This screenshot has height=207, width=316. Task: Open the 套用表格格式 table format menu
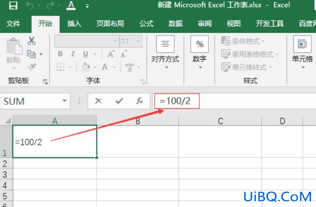[x=250, y=54]
